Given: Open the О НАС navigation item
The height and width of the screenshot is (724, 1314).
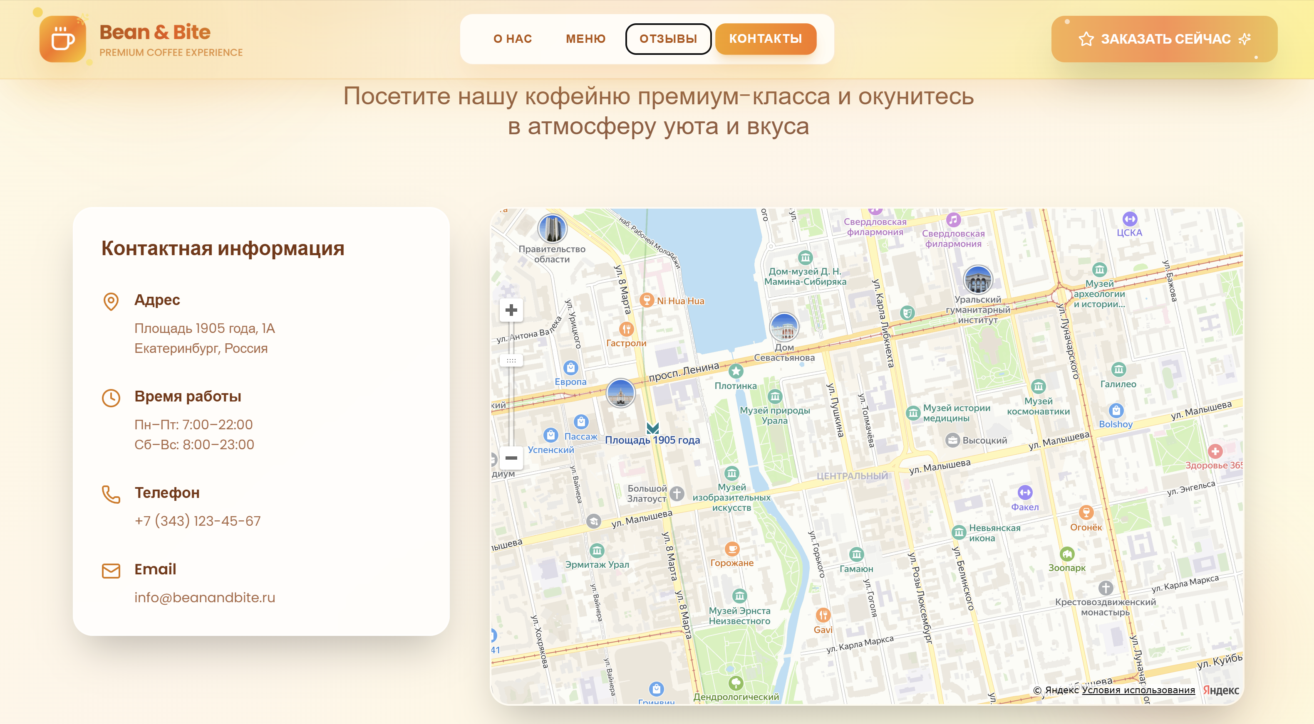Looking at the screenshot, I should point(512,39).
